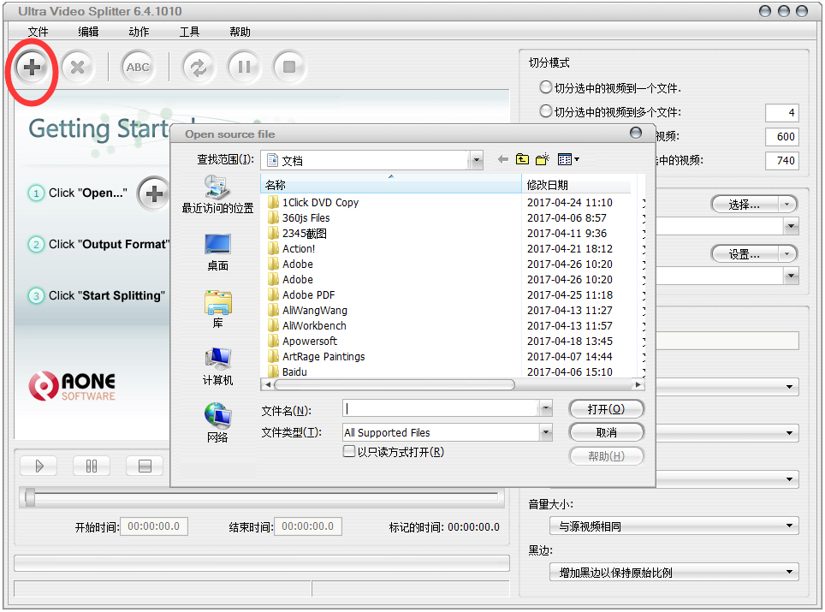Image resolution: width=825 pixels, height=612 pixels.
Task: Expand the look-in (查找范围) folder dropdown
Action: [476, 160]
